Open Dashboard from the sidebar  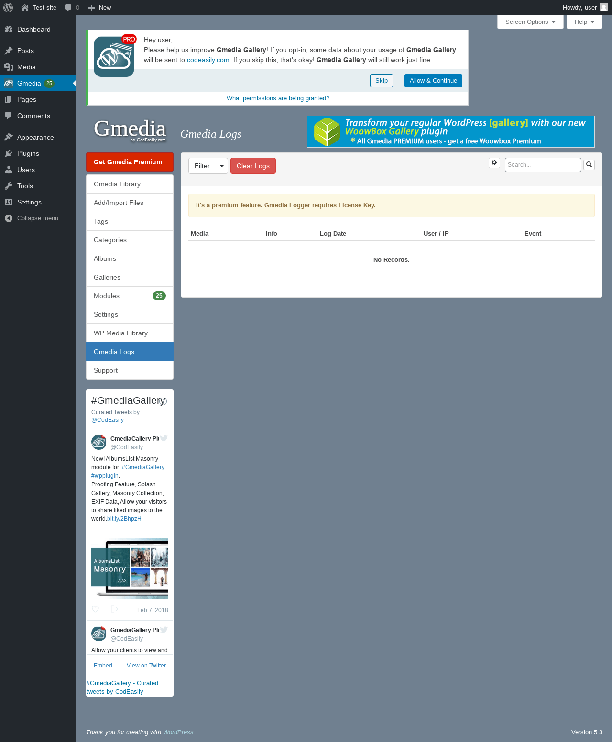pos(38,29)
